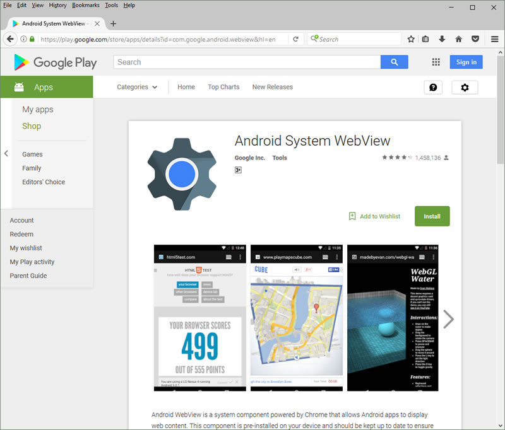Click the browser address bar URL
505x430 pixels.
click(158, 39)
